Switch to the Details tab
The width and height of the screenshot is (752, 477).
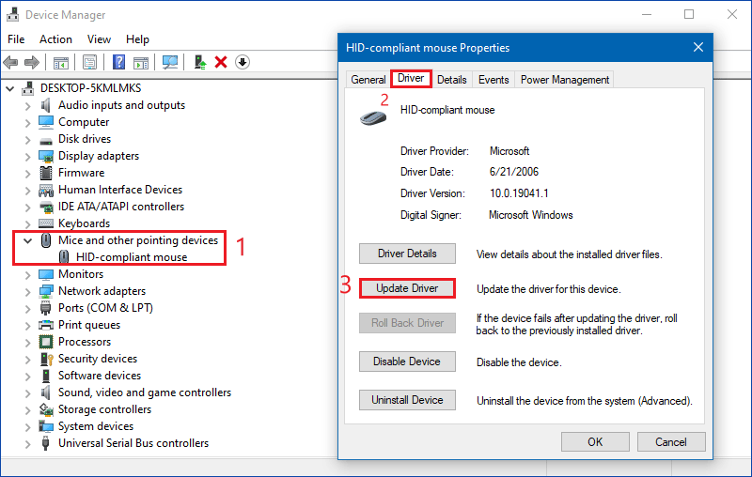pyautogui.click(x=452, y=80)
